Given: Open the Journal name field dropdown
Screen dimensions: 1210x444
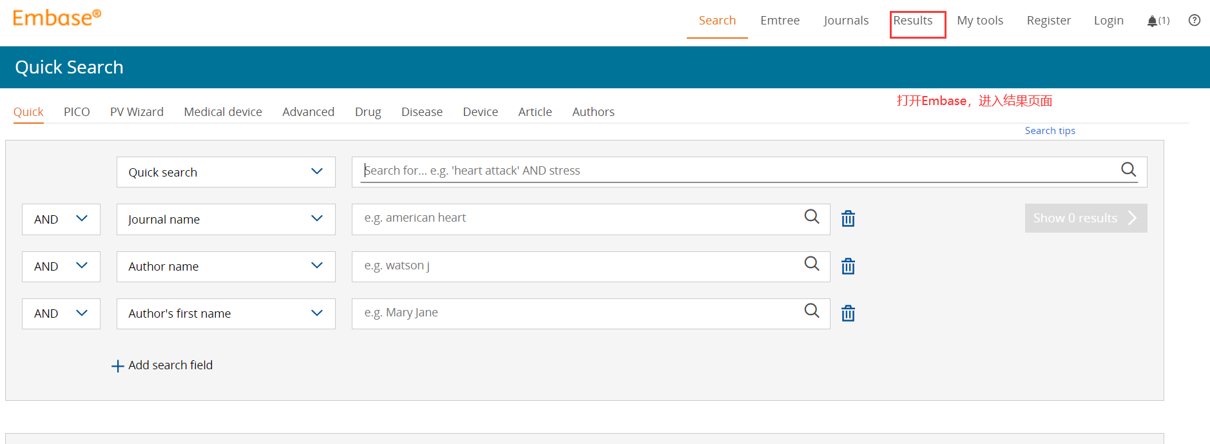Looking at the screenshot, I should 226,219.
